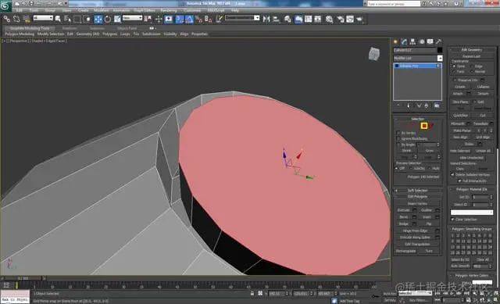Toggle the Angle Snap button
This screenshot has height=304, width=500.
189,19
